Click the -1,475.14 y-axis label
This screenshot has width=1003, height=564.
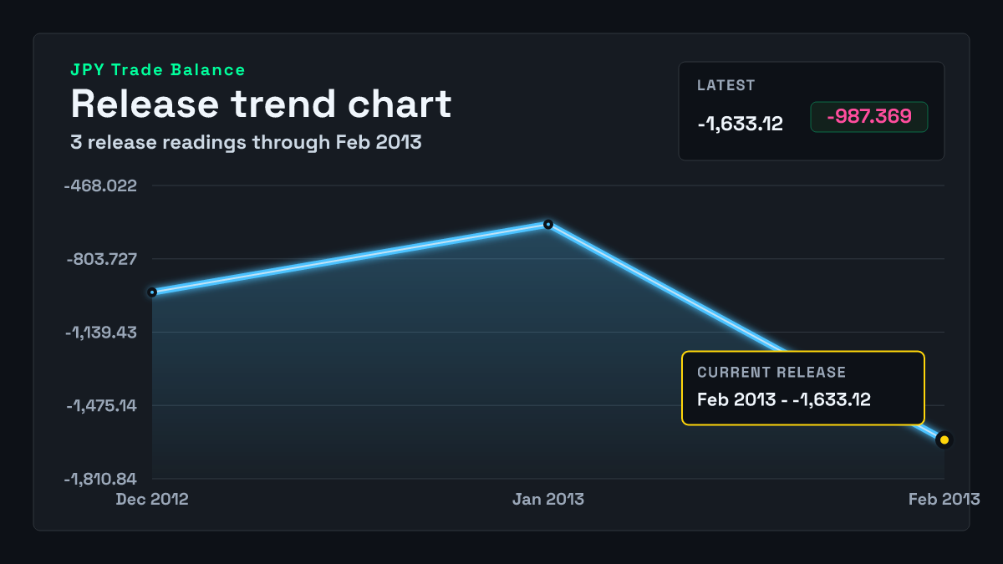102,406
